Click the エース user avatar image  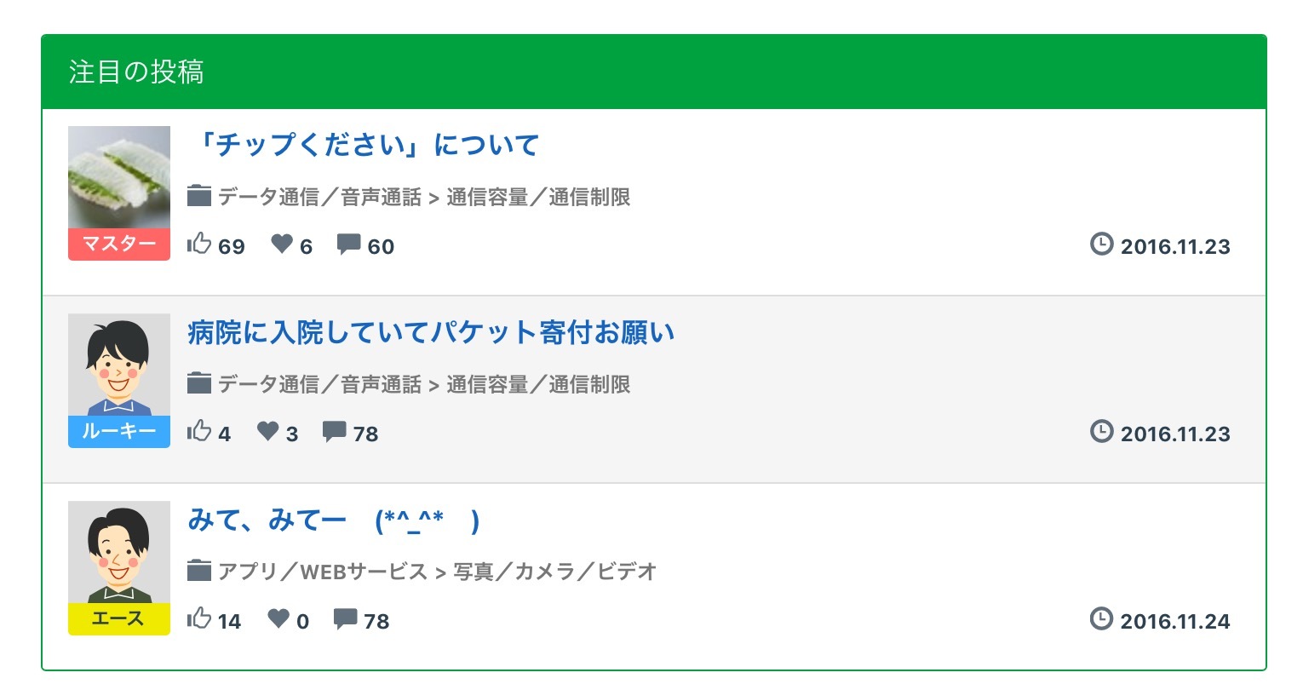click(119, 552)
